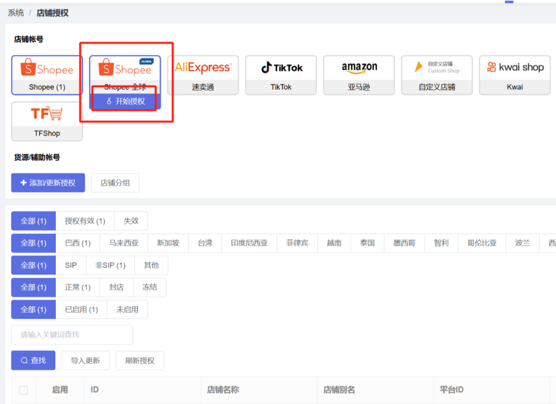Filter by 封店 tab
556x404 pixels.
116,288
